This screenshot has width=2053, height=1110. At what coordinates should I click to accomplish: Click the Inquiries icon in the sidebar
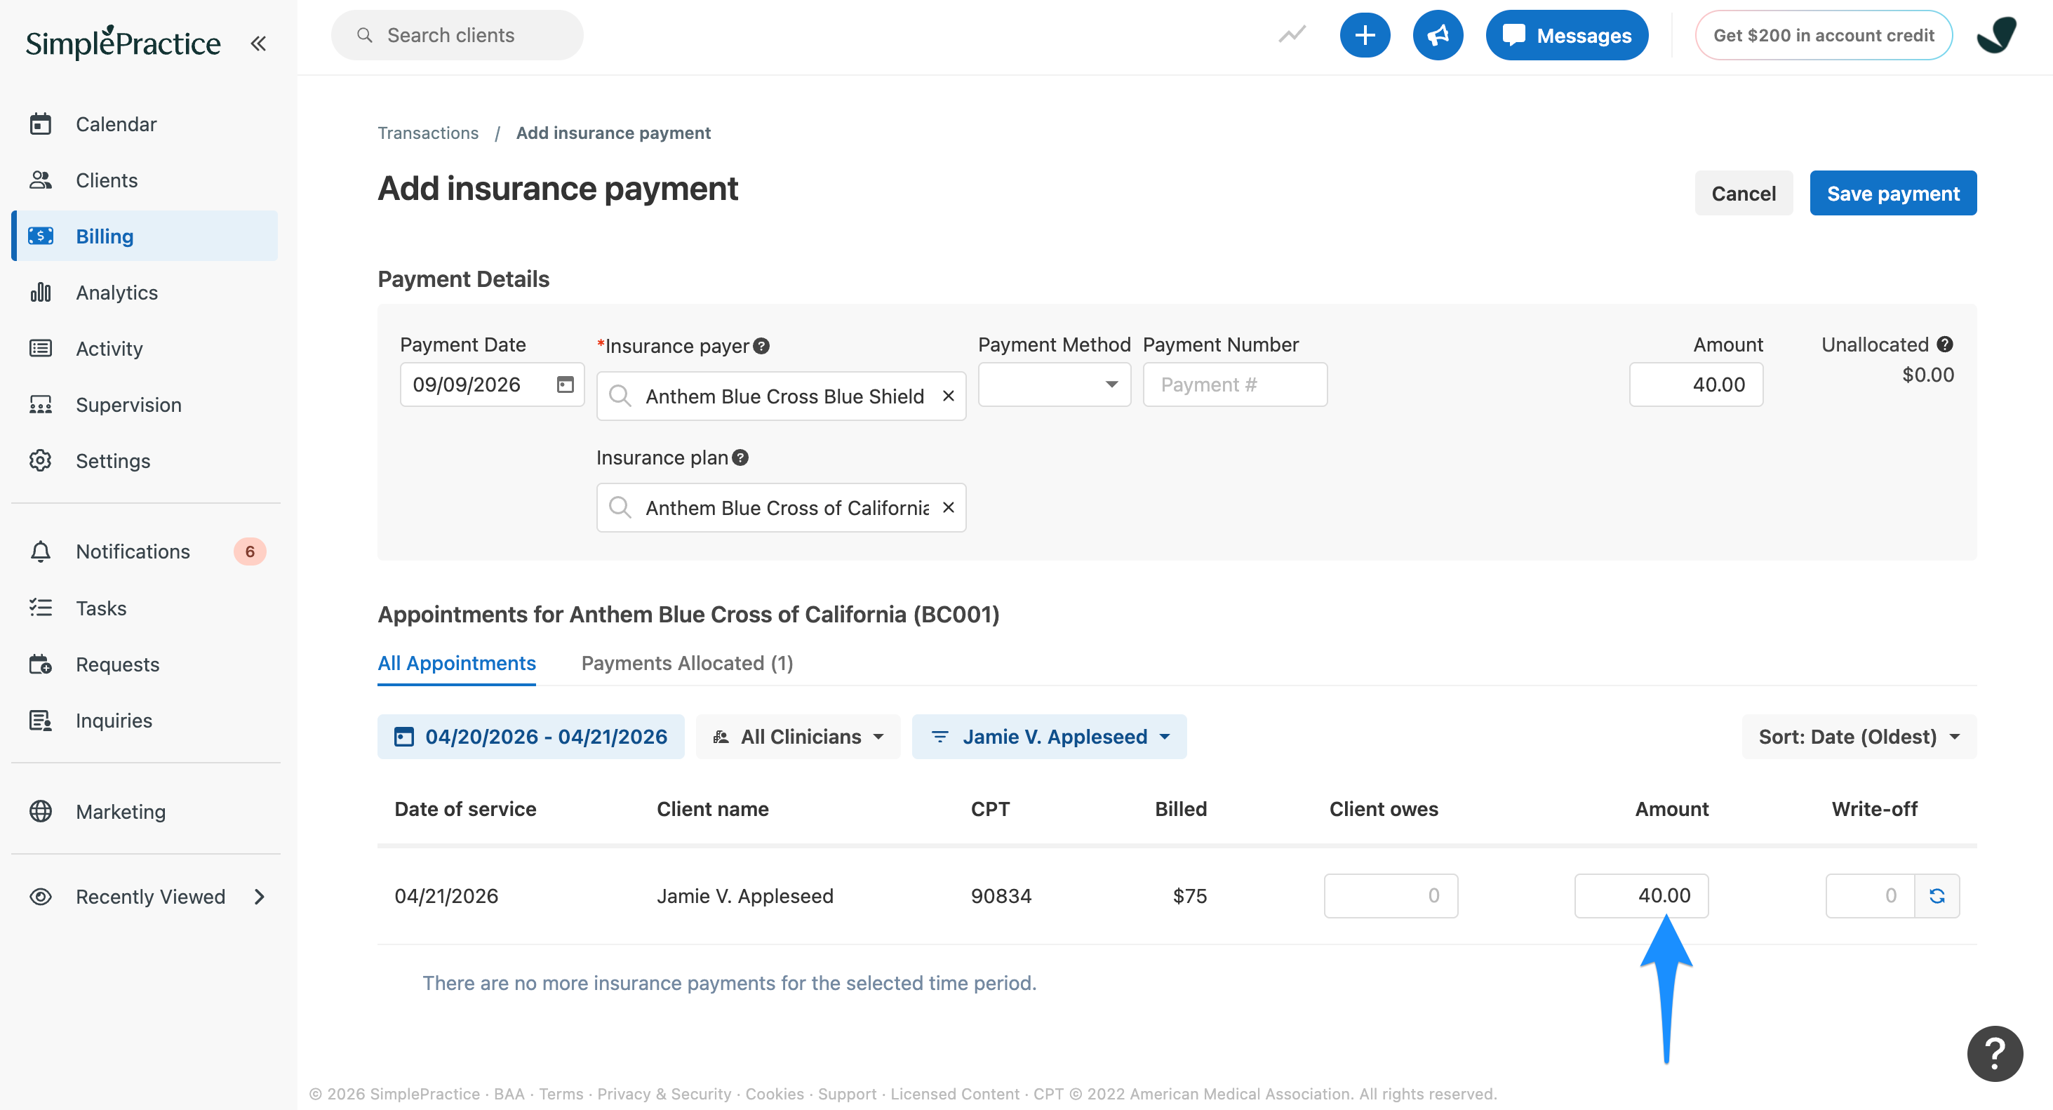(x=41, y=721)
